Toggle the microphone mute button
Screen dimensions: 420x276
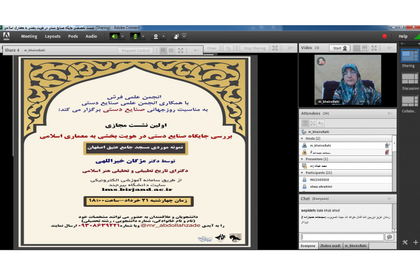pos(135,37)
